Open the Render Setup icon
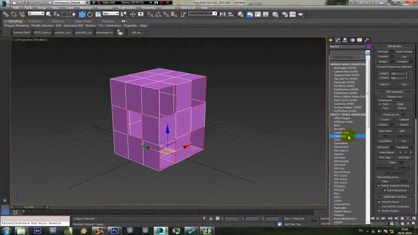 285,14
